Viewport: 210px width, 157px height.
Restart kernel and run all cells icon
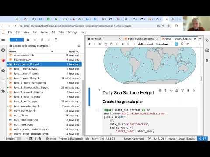tap(134, 44)
